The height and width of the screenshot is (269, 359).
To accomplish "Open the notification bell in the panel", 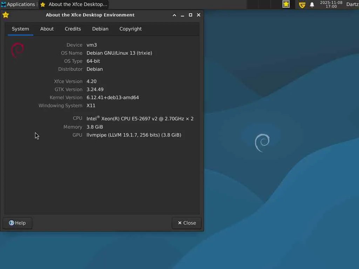I will click(x=312, y=5).
